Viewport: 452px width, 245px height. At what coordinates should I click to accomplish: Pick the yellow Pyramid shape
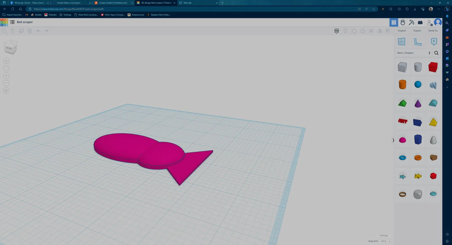(433, 122)
